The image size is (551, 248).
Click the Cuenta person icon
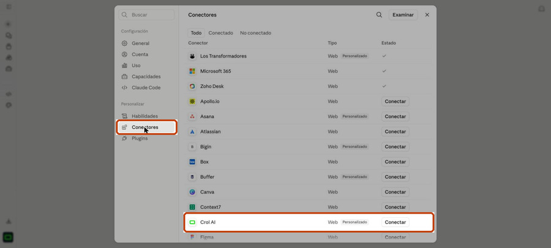[x=124, y=54]
